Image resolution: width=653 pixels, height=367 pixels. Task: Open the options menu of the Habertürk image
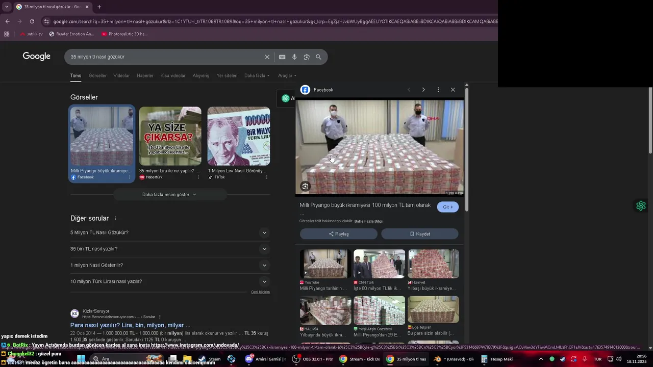[198, 177]
